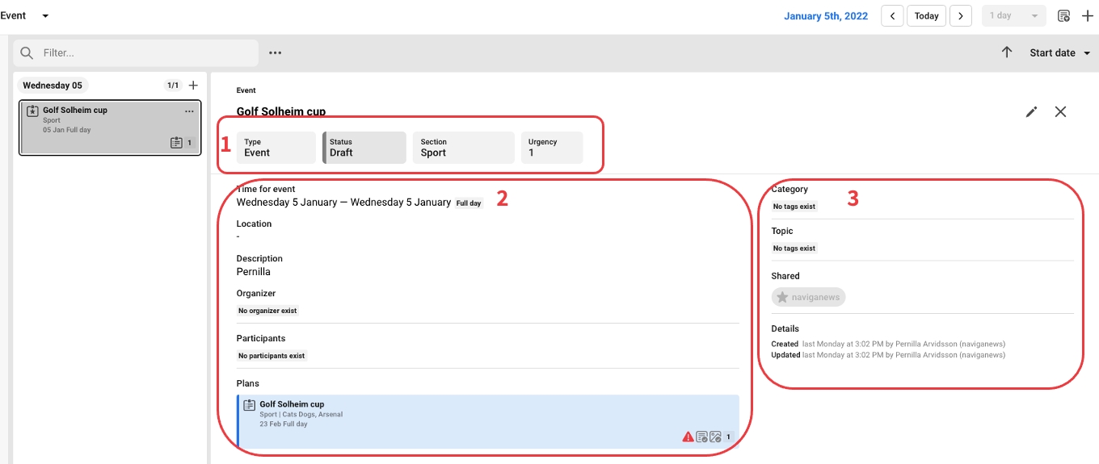Open three-dot menu on Golf Solheim cup card
Screen dimensions: 1099x464
pyautogui.click(x=189, y=111)
